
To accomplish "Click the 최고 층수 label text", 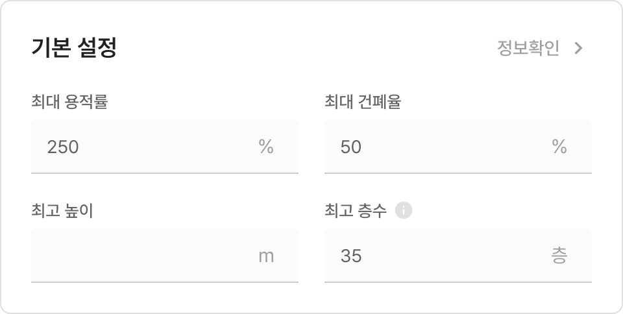I will pos(355,211).
